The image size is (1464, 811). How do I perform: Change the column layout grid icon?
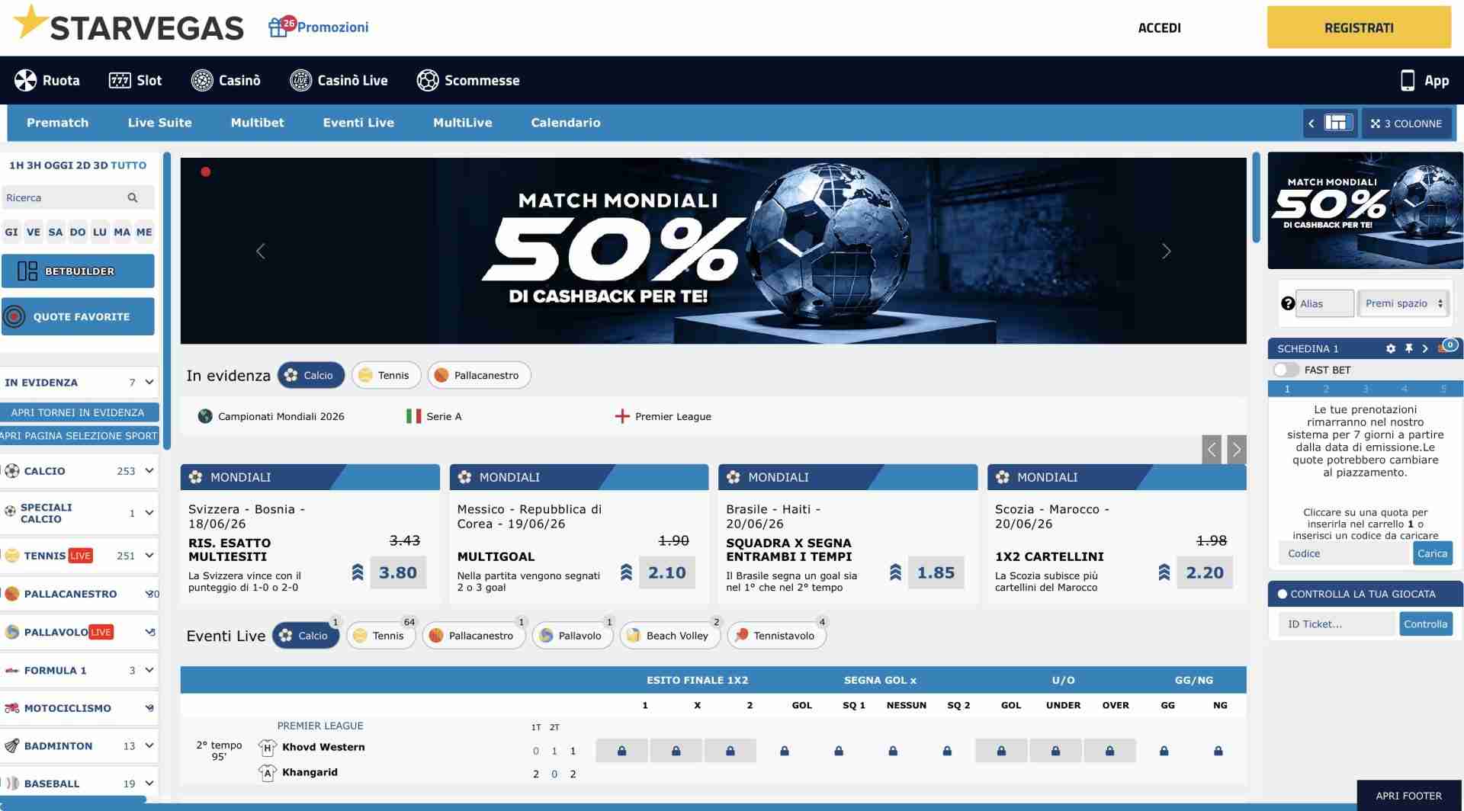click(1338, 123)
